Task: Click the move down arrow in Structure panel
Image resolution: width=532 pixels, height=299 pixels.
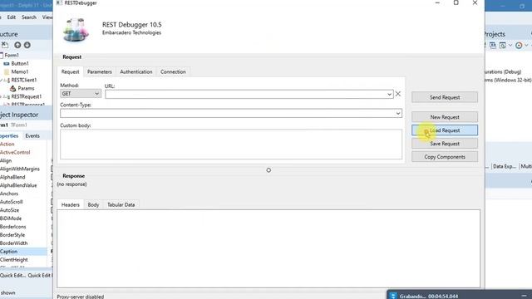Action: coord(27,45)
